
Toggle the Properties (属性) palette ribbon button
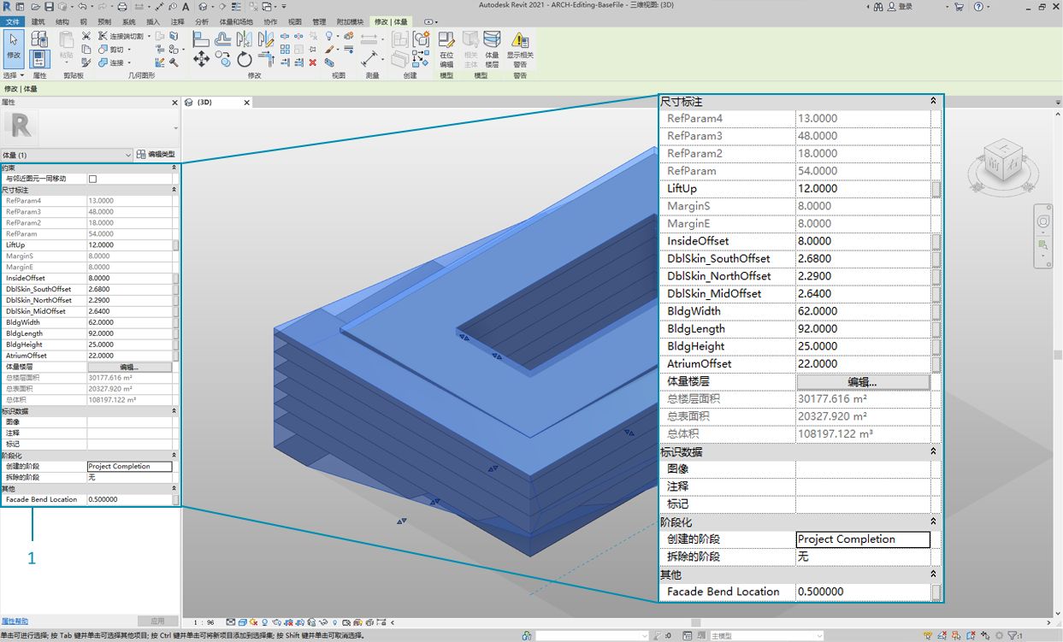point(39,58)
